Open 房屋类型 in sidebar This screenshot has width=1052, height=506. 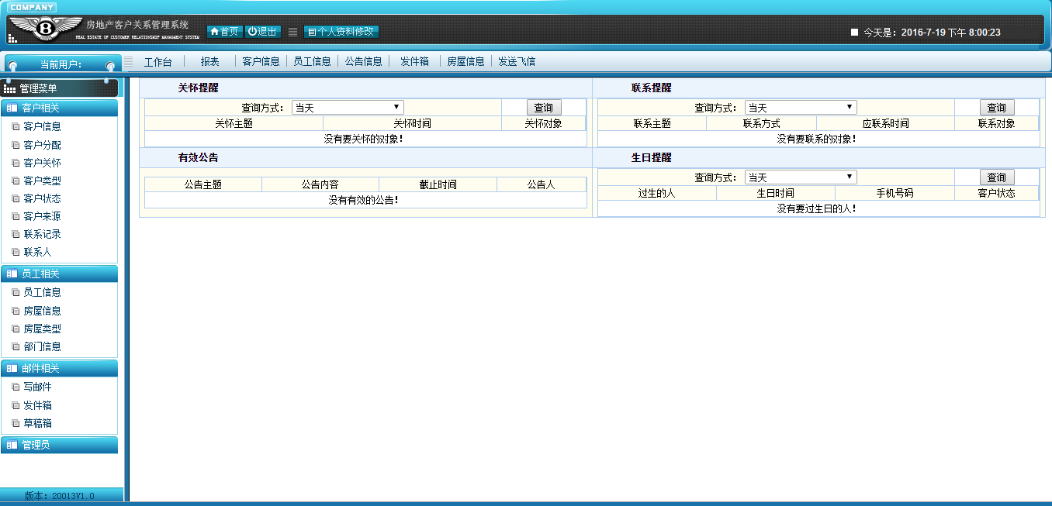click(42, 329)
